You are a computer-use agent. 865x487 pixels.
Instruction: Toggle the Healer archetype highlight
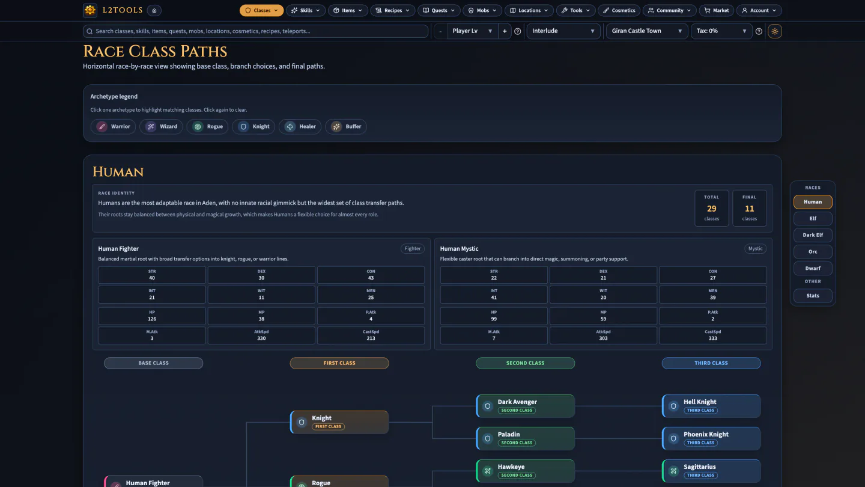tap(300, 126)
